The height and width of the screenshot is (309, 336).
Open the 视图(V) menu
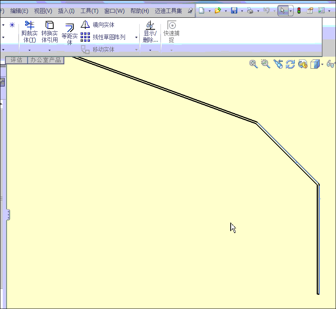click(43, 11)
